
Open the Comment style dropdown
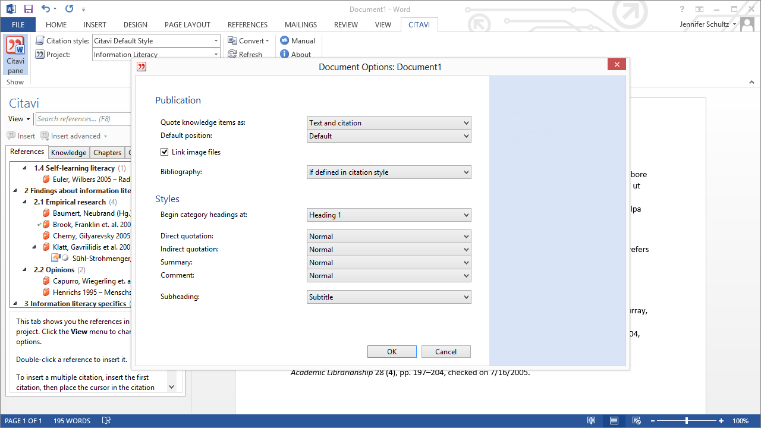point(389,276)
